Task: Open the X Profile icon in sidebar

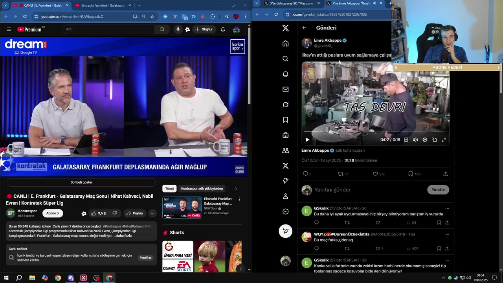Action: click(286, 196)
